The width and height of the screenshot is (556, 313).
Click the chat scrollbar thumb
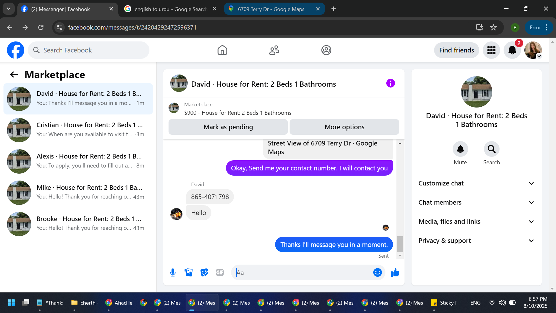pyautogui.click(x=400, y=244)
